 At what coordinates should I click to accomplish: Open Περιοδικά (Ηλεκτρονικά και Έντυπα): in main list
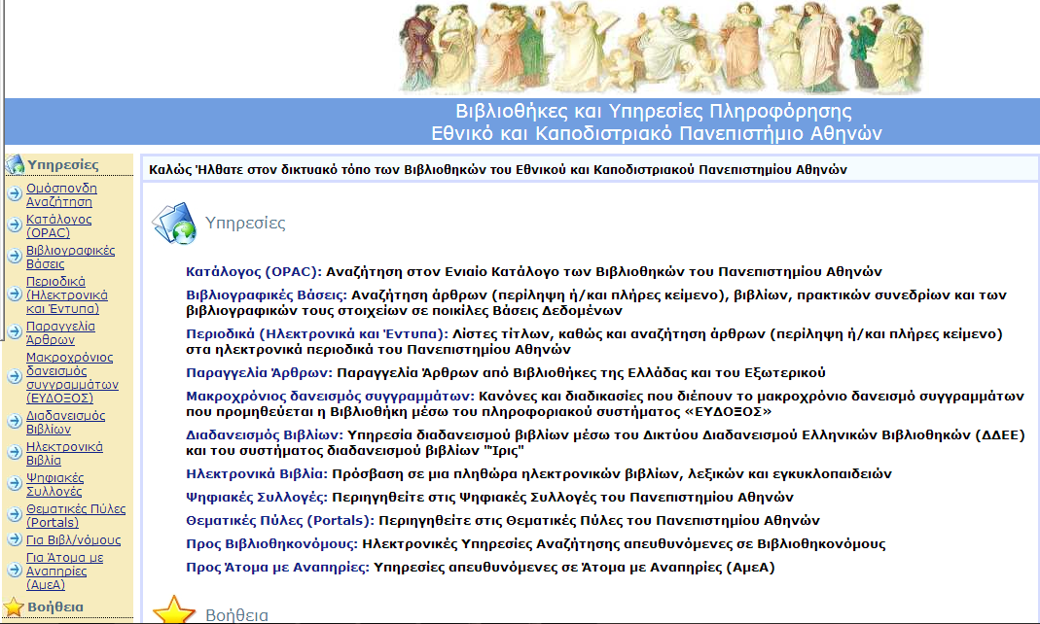pyautogui.click(x=317, y=333)
